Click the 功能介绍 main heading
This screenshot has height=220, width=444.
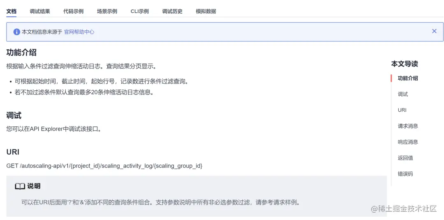tap(21, 52)
